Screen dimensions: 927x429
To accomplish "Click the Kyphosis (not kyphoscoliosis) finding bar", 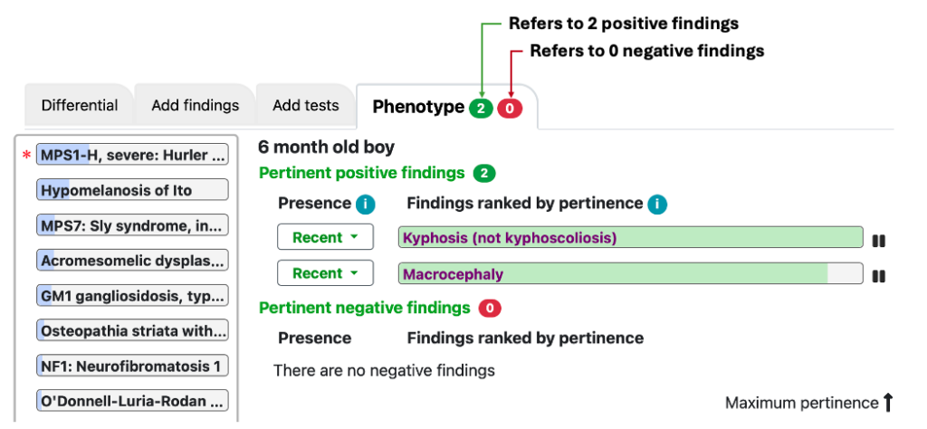I will (x=630, y=237).
